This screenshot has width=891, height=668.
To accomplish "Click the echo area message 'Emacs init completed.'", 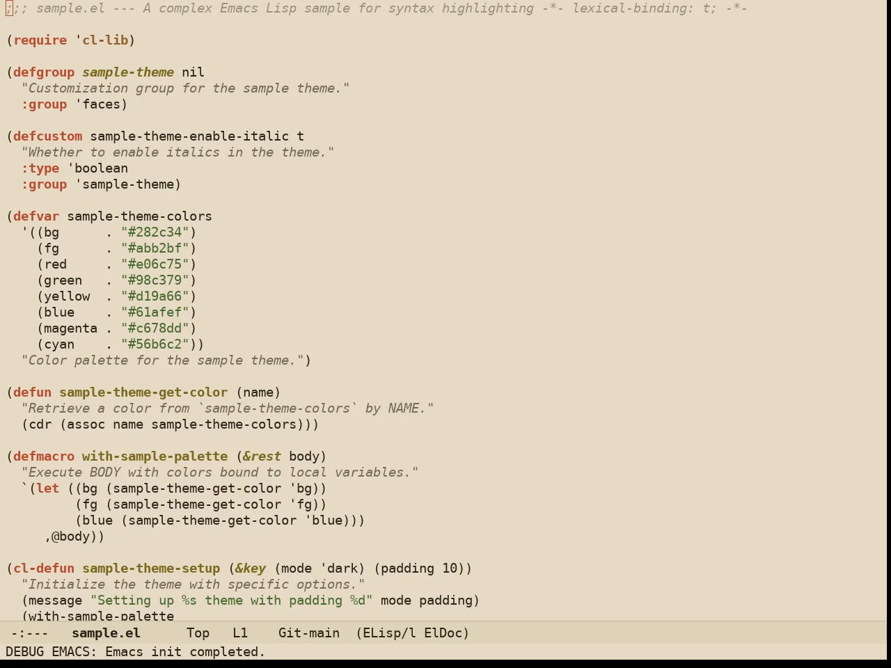I will [x=185, y=652].
